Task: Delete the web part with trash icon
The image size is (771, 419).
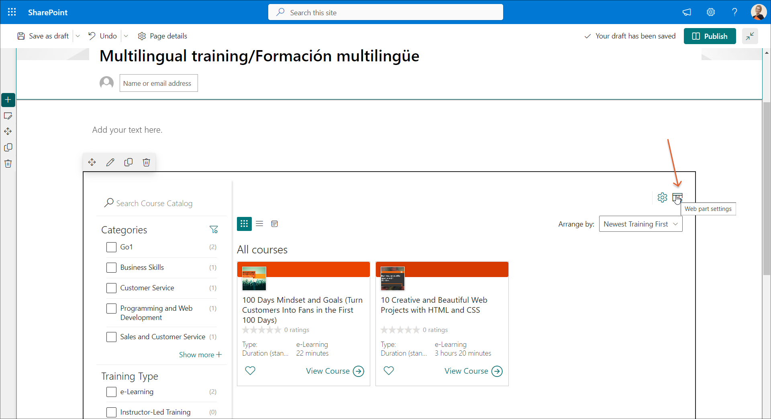Action: 146,162
